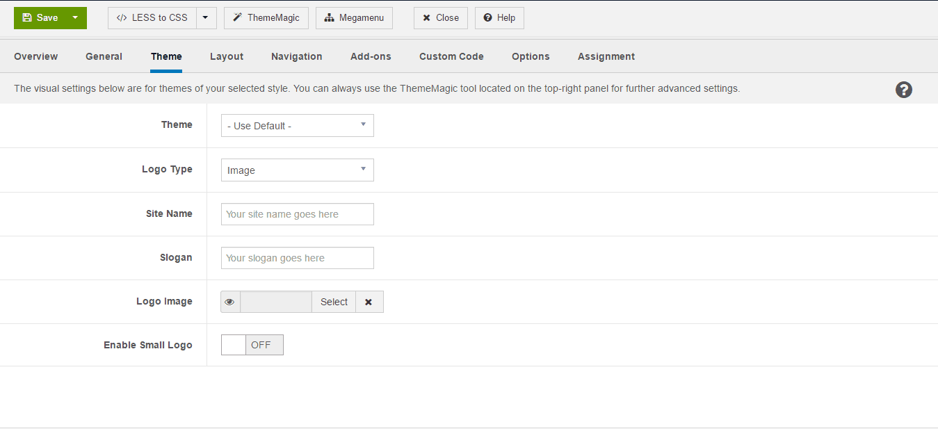This screenshot has width=938, height=429.
Task: Preview logo image with the eye icon
Action: click(x=230, y=302)
